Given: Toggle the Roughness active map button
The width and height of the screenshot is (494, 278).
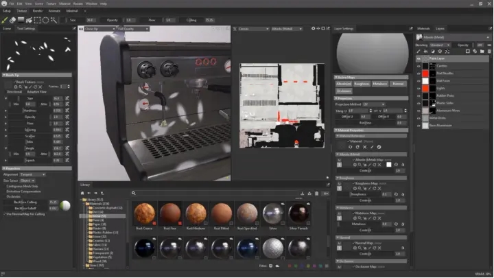Looking at the screenshot, I should (x=362, y=84).
